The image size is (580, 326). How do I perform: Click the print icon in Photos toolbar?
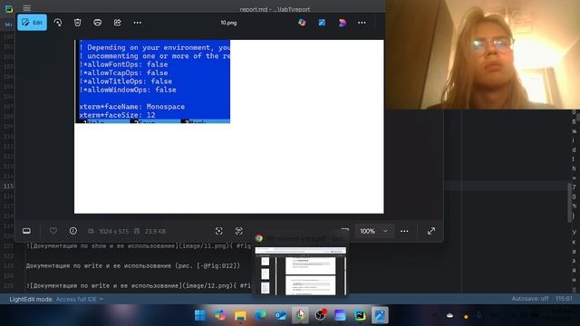(x=97, y=23)
